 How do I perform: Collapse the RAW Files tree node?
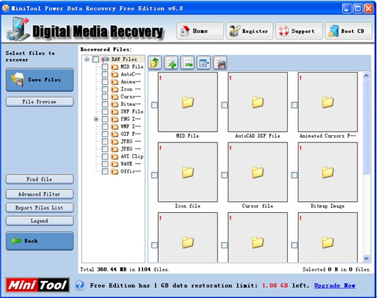coord(87,59)
